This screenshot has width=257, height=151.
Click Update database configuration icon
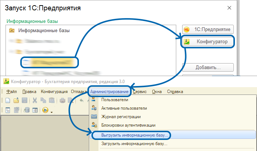point(27,110)
